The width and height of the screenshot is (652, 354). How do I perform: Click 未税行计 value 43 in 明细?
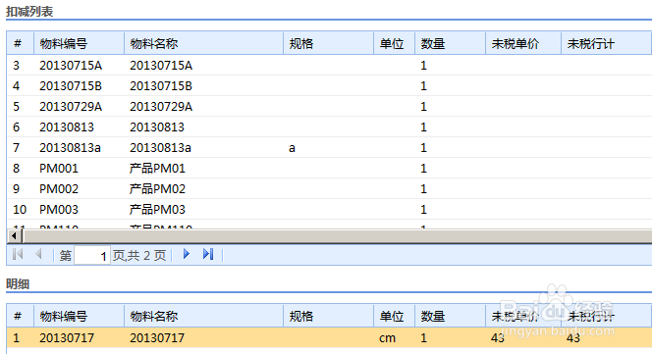point(573,337)
